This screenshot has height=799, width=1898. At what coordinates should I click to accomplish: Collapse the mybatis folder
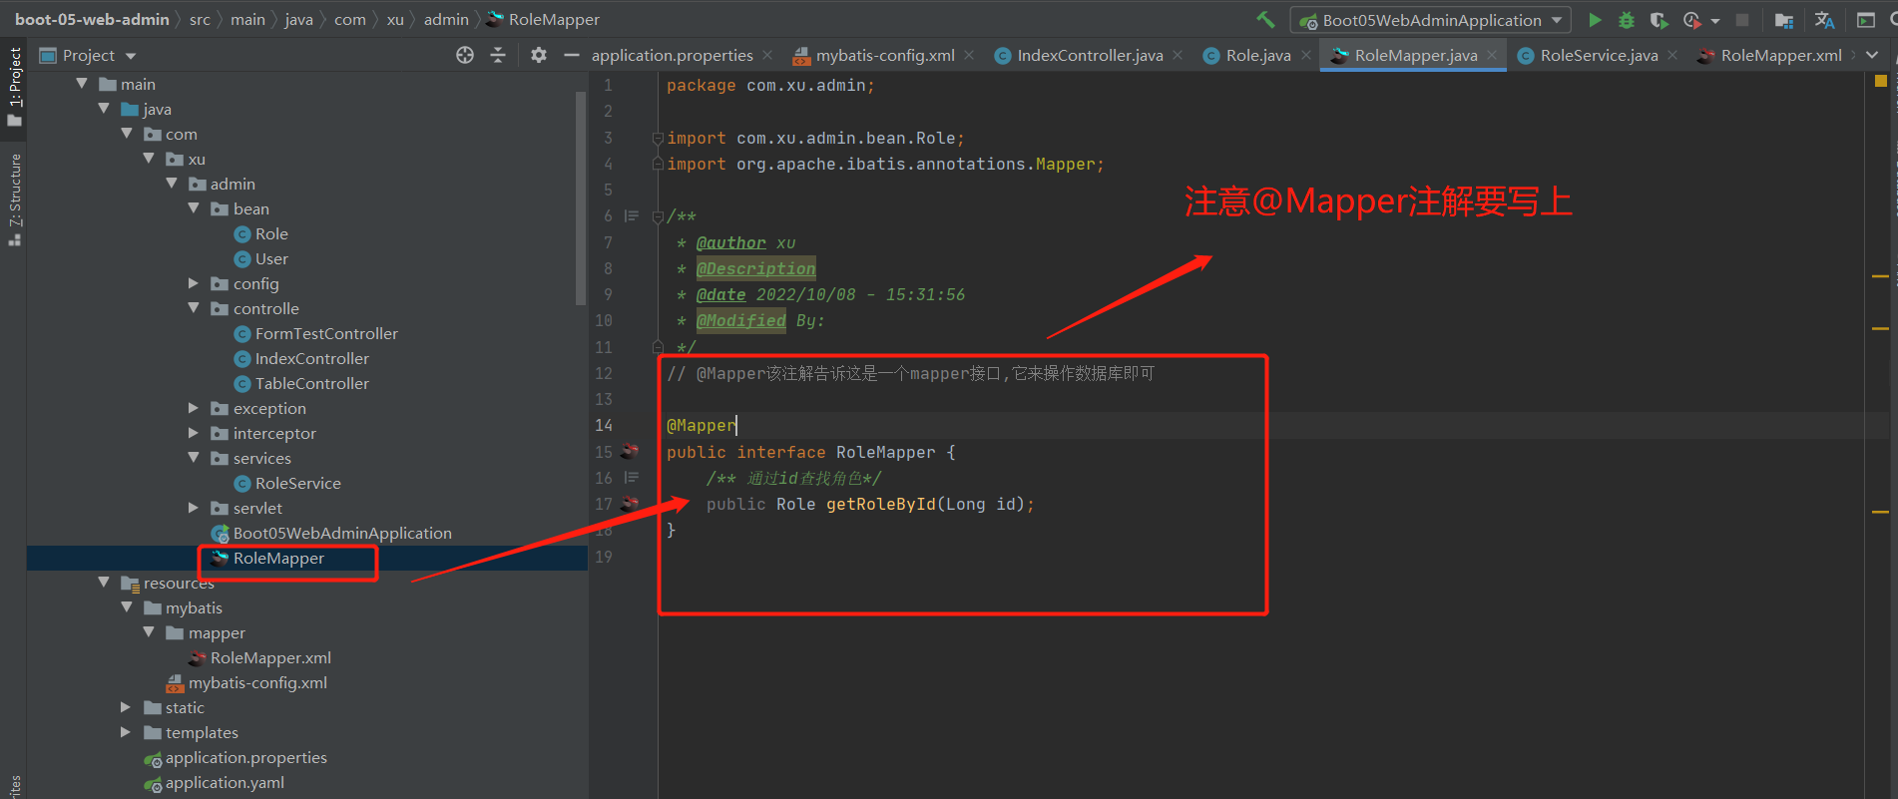(x=126, y=607)
